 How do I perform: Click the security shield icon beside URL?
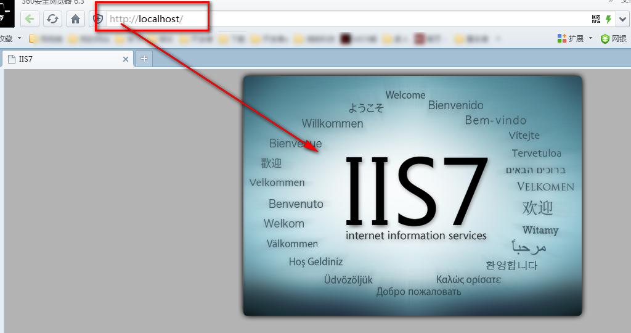pos(98,19)
